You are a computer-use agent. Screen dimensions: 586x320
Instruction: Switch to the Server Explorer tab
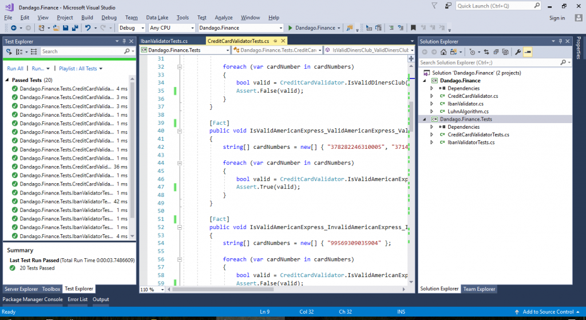(x=21, y=289)
